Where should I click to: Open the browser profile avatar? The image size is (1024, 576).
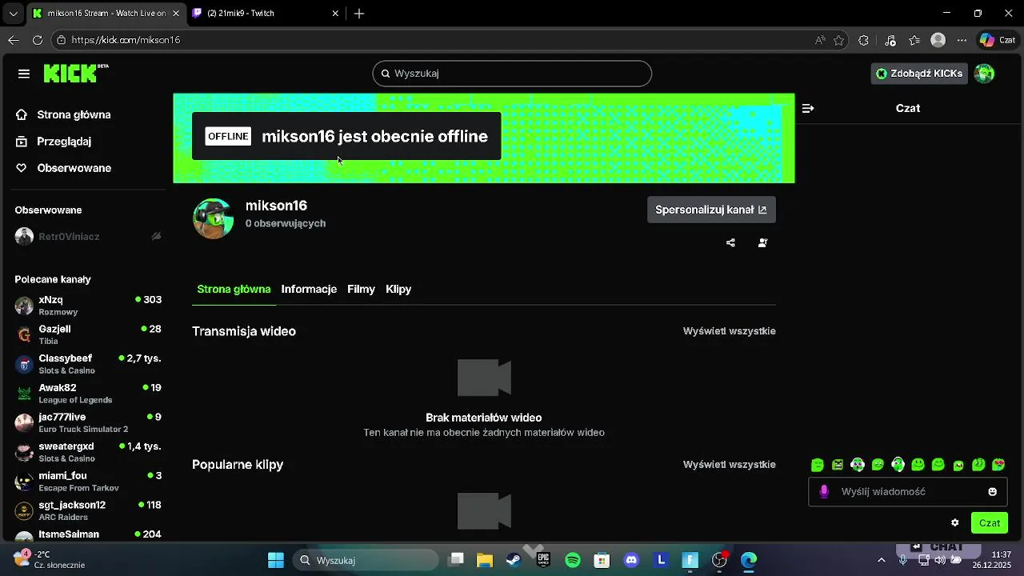point(938,40)
